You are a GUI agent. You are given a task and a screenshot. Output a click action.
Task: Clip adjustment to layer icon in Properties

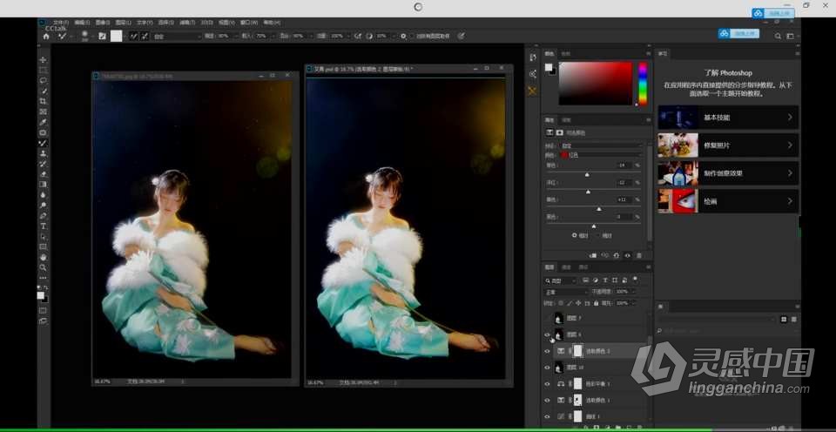click(593, 255)
